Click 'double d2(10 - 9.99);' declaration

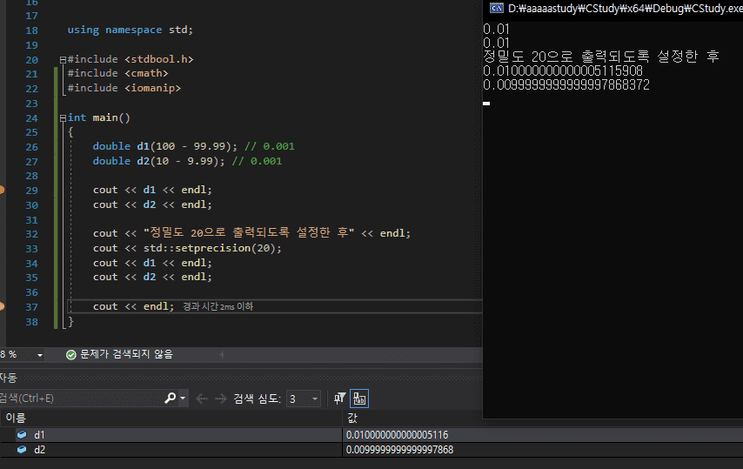click(158, 161)
